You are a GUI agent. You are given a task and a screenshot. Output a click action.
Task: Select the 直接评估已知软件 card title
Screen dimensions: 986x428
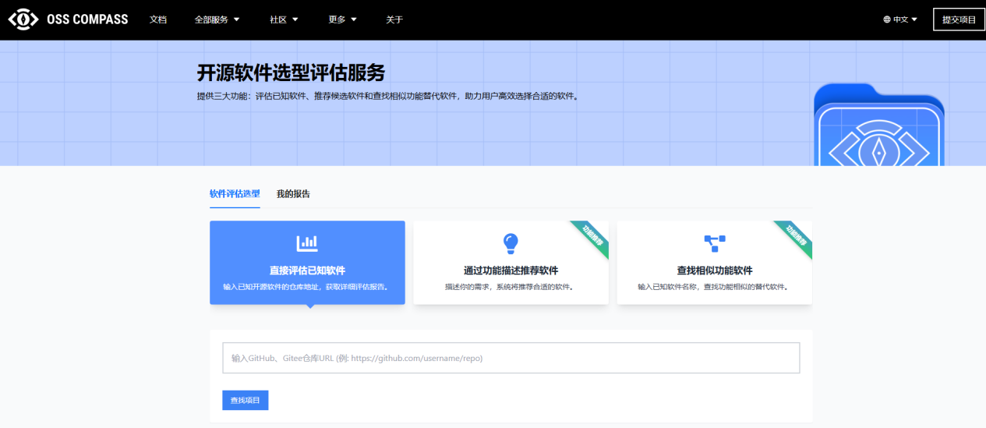point(307,271)
